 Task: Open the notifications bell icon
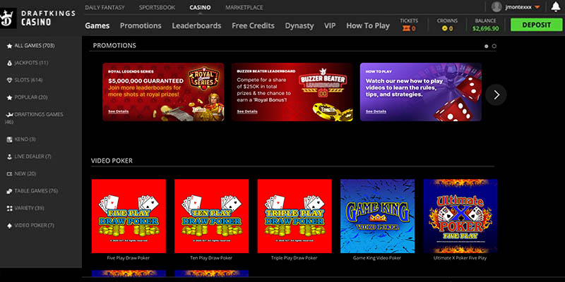(556, 7)
